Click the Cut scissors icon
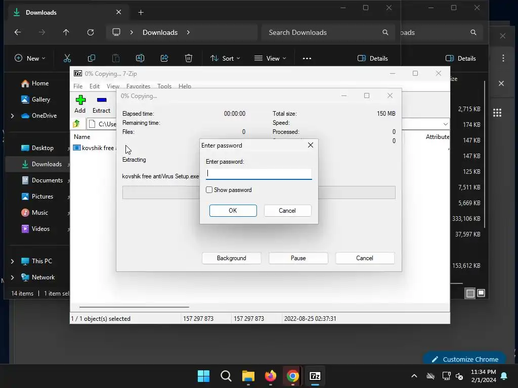518x388 pixels. point(67,59)
